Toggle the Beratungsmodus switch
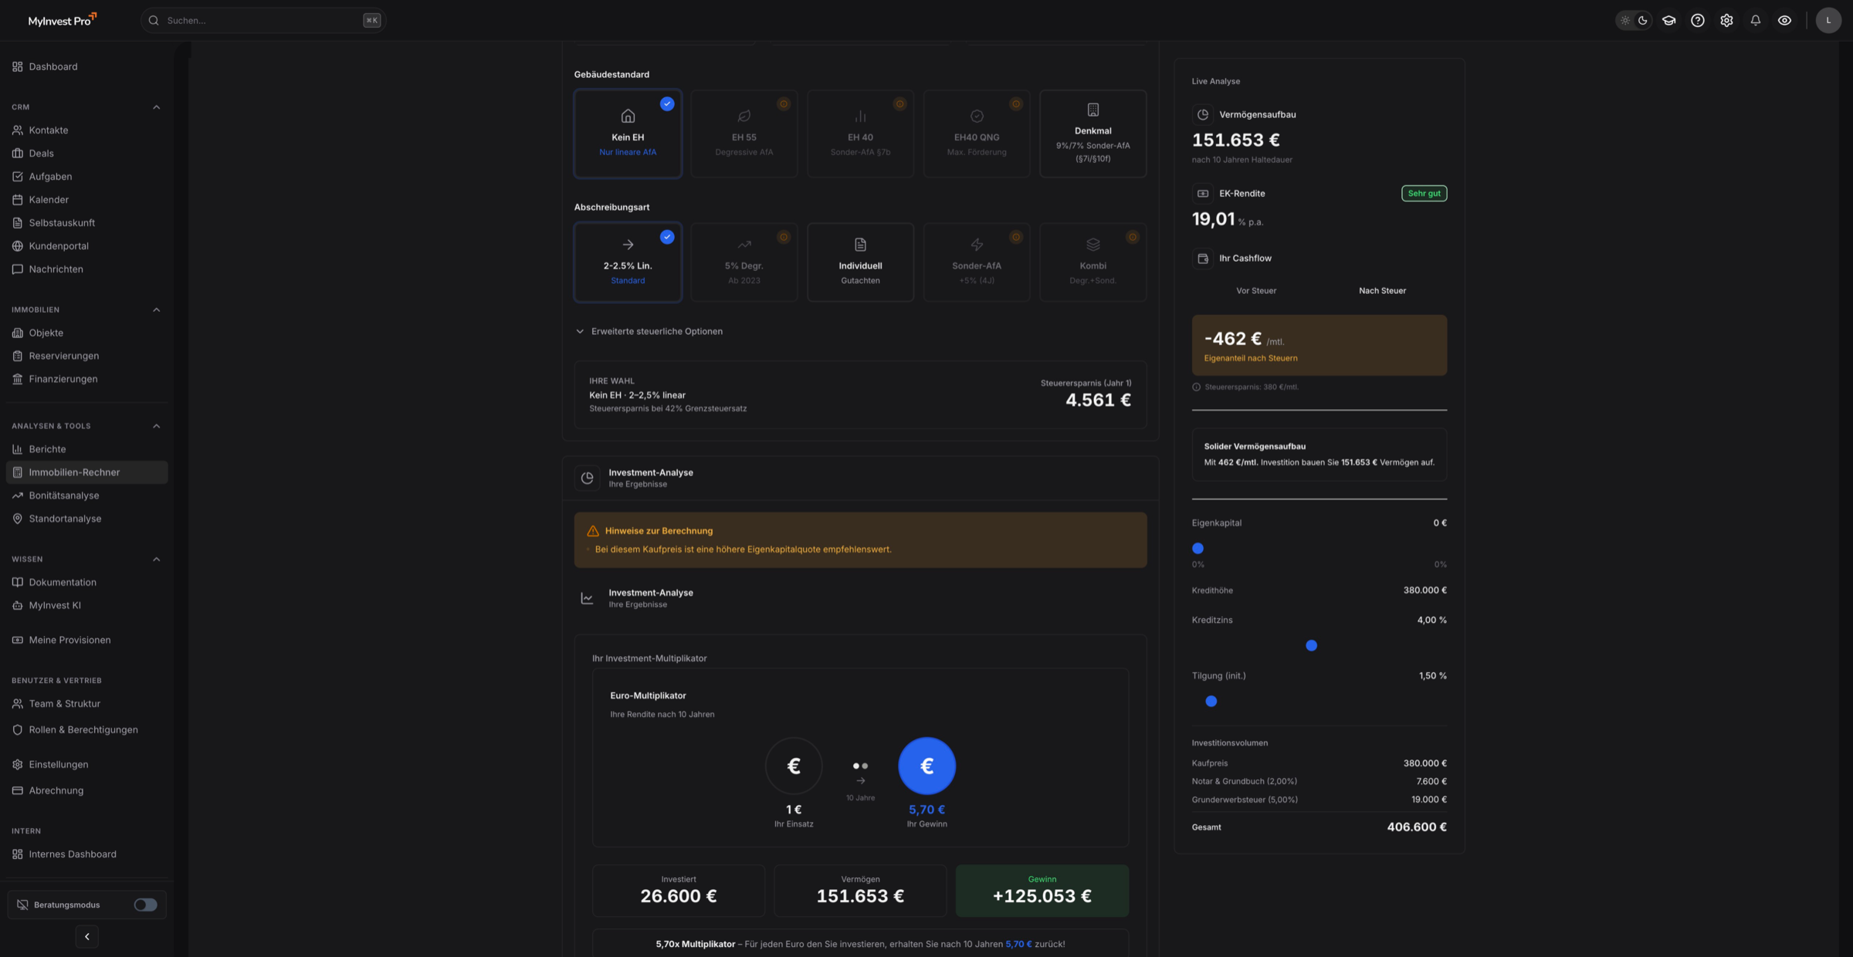This screenshot has width=1853, height=957. coord(145,905)
